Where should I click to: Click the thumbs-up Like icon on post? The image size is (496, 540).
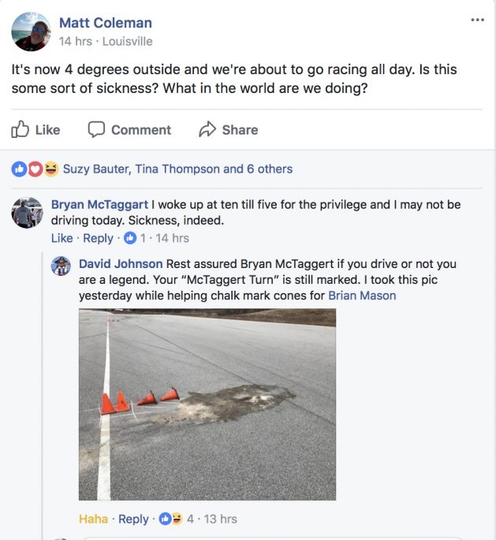click(x=21, y=129)
